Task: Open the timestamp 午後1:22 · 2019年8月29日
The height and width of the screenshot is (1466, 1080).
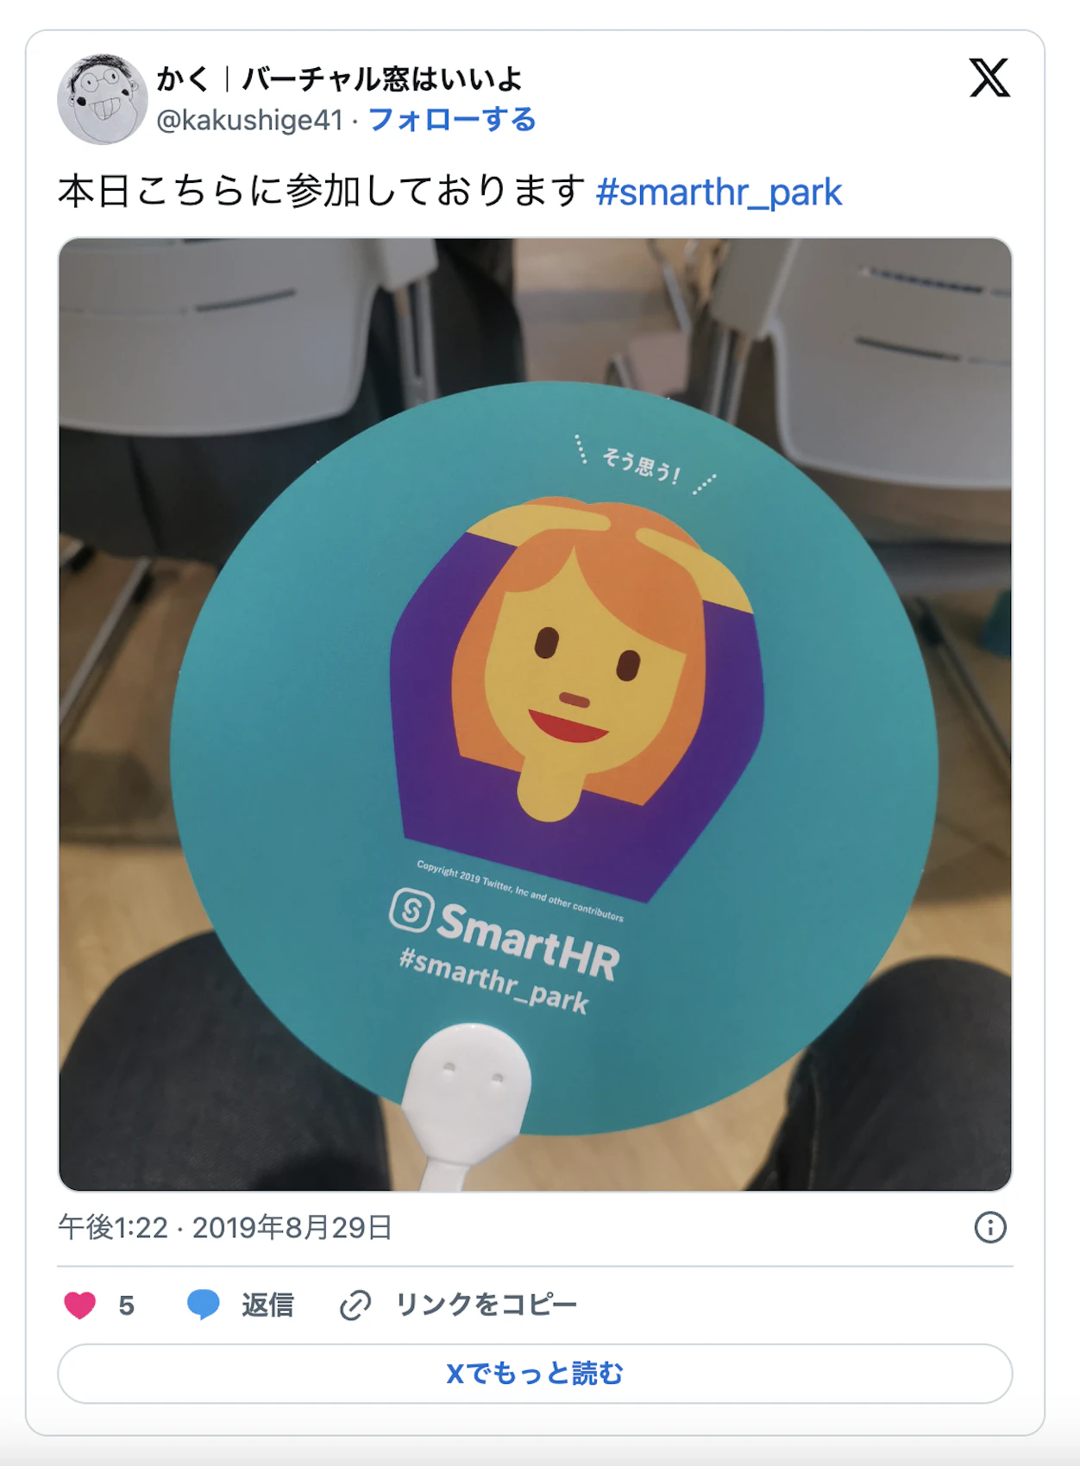Action: 225,1227
